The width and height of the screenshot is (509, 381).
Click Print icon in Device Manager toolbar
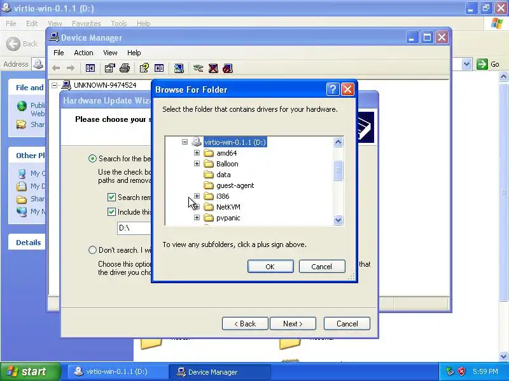(125, 68)
